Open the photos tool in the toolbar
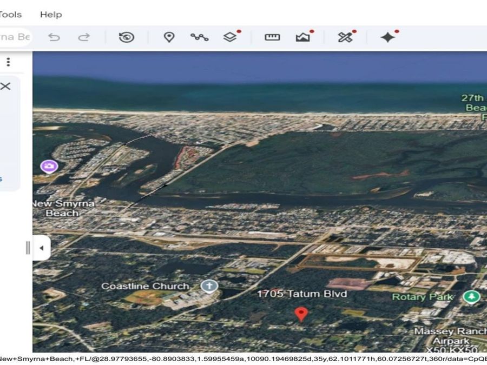This screenshot has width=487, height=365. click(304, 37)
